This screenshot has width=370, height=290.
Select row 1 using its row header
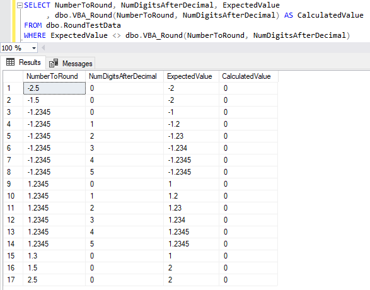13,88
